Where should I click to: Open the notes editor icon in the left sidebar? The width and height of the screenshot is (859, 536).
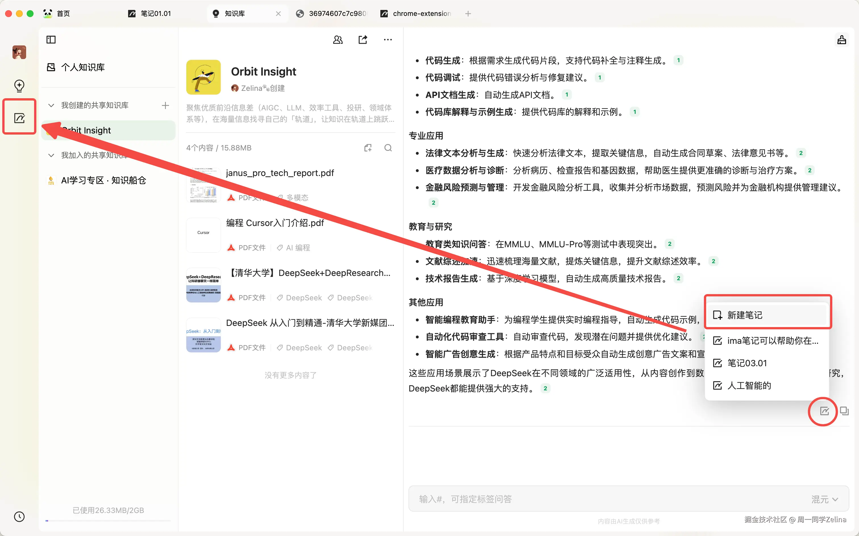19,118
